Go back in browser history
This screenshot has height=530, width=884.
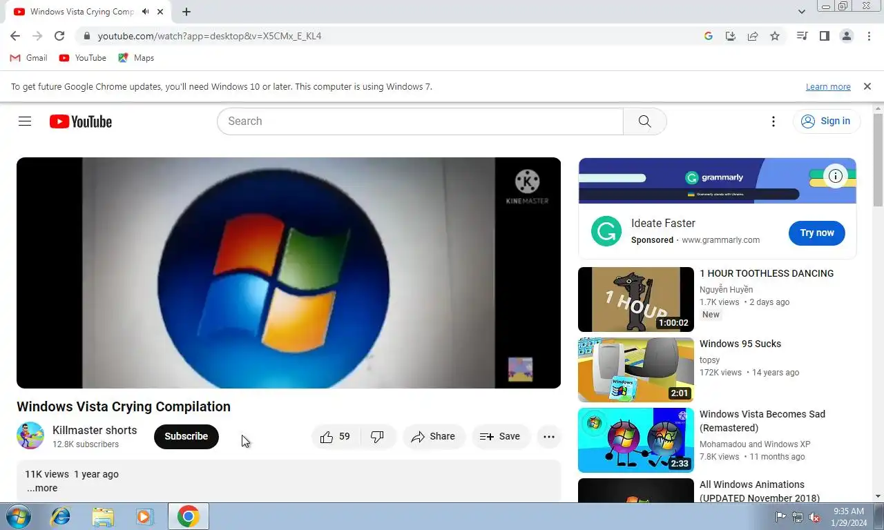(x=15, y=36)
